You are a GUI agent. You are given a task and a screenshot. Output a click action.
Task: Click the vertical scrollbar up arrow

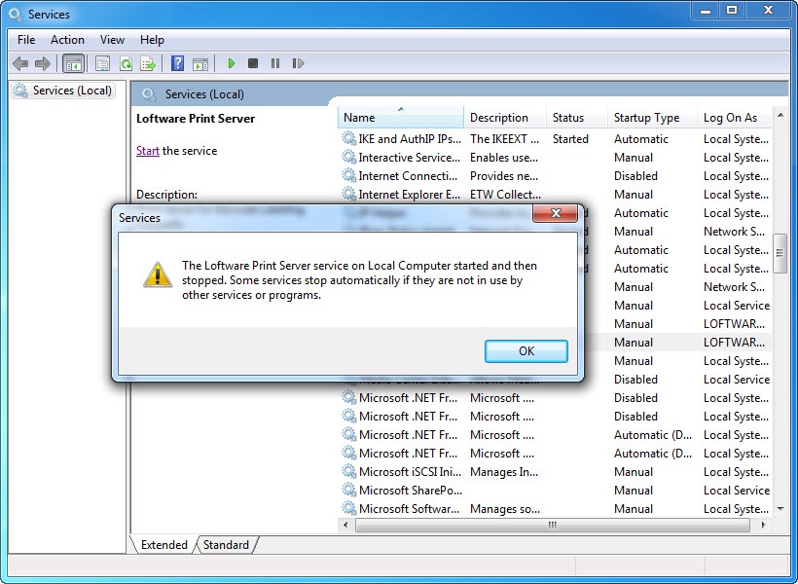point(780,116)
